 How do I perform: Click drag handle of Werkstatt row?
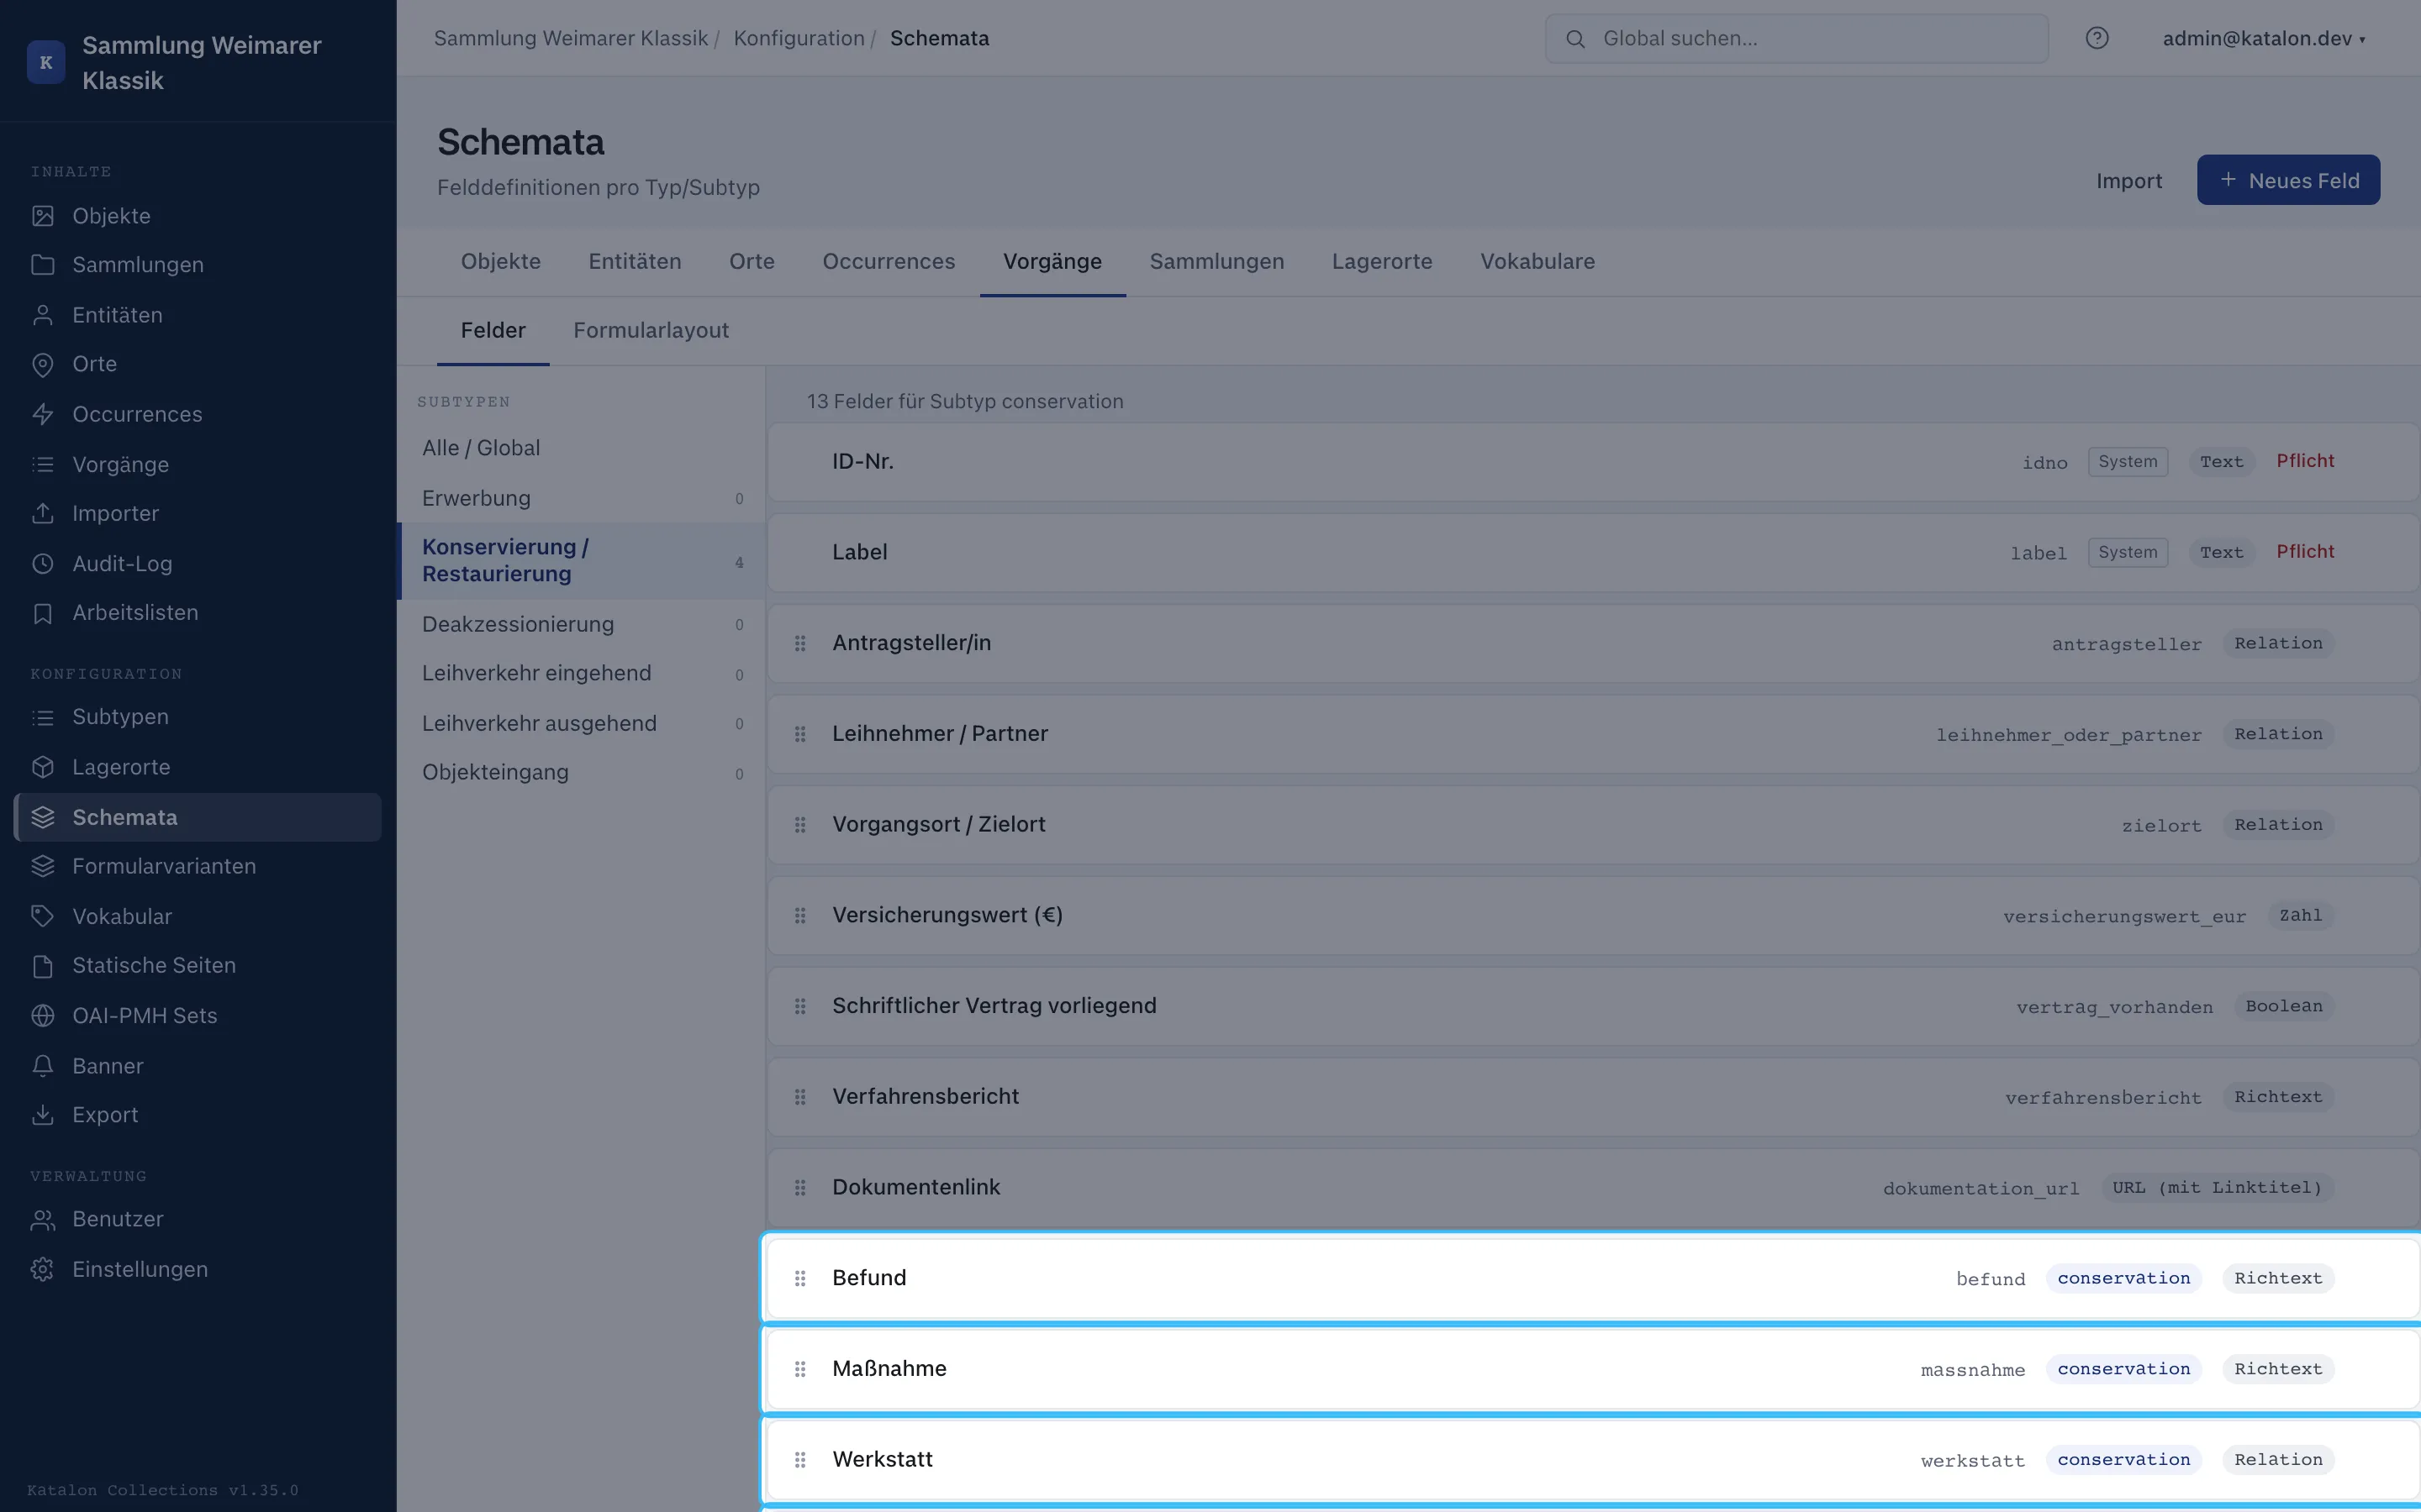(x=800, y=1460)
